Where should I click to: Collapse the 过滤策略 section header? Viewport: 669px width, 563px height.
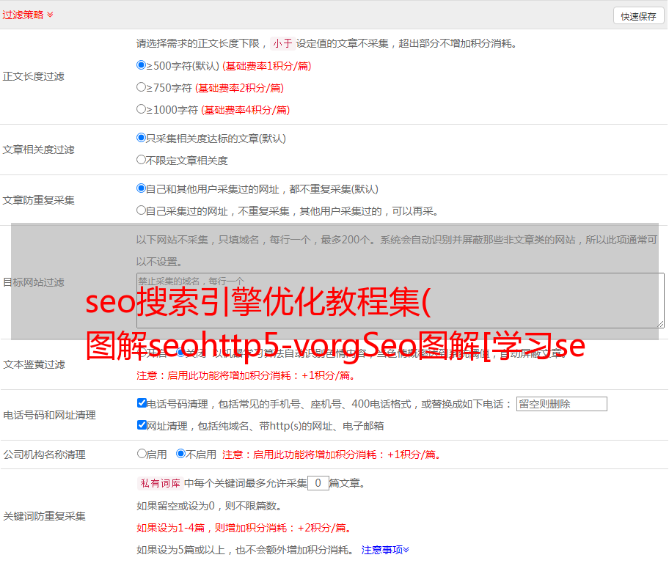(x=28, y=15)
